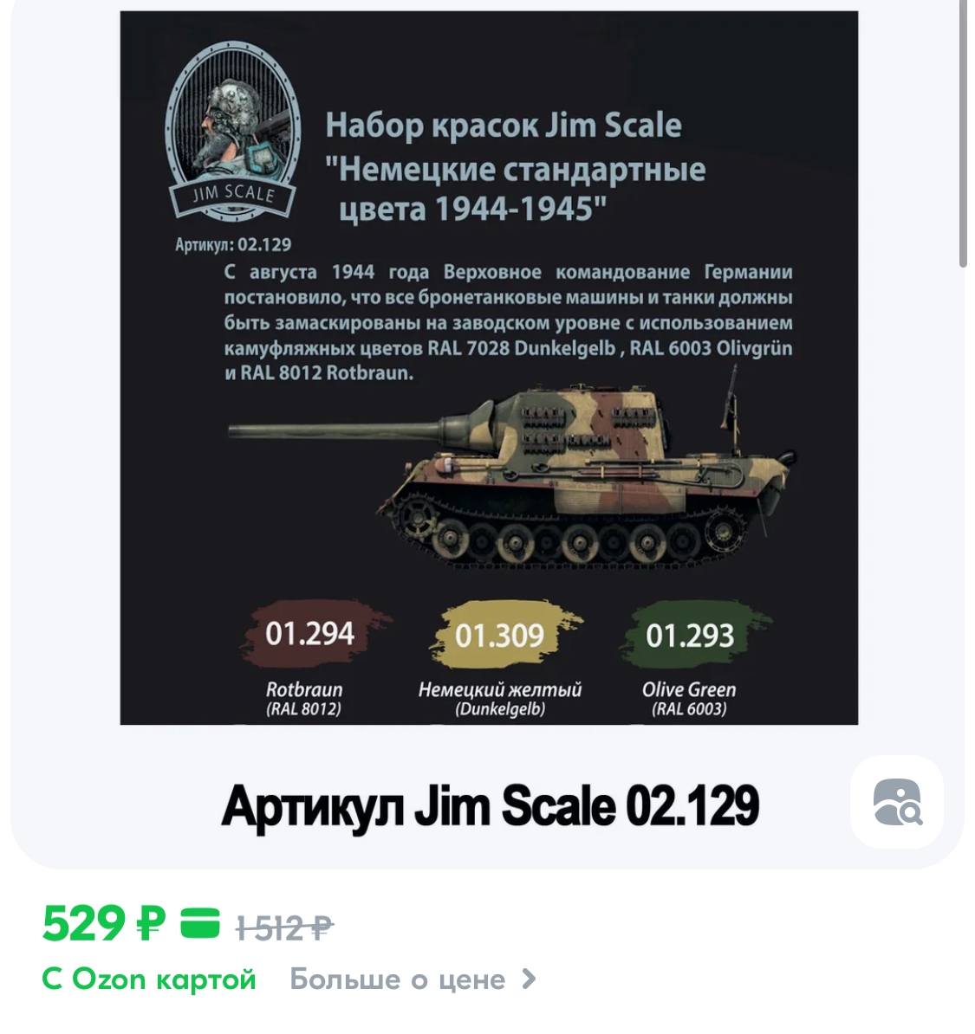
Task: Expand the "Больше о цене" chevron arrow
Action: coord(529,979)
